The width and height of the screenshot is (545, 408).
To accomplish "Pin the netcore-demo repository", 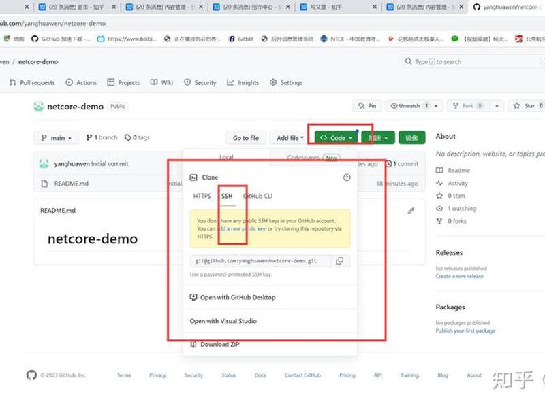I will coord(367,106).
